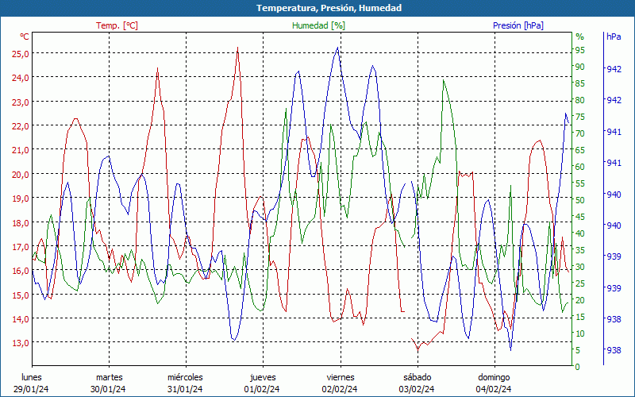
Task: Click the 'lunes' day label
Action: click(31, 378)
